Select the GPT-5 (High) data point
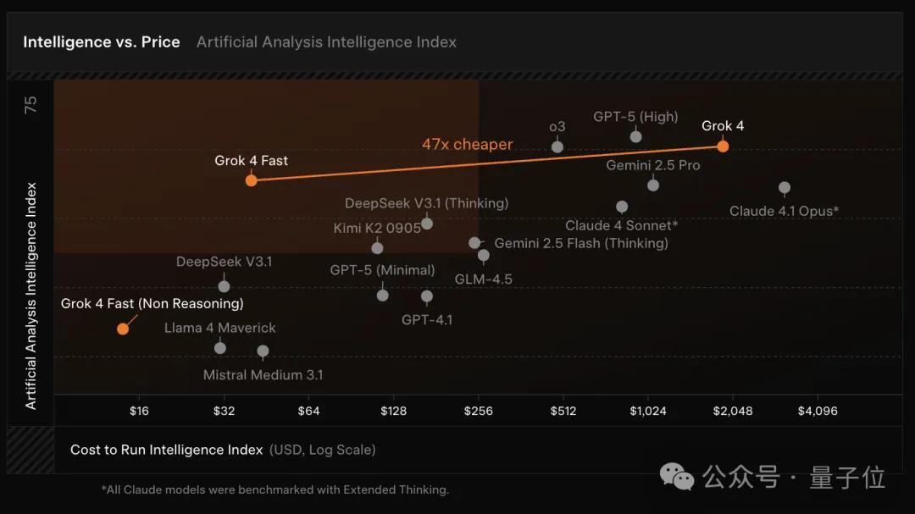 (635, 136)
